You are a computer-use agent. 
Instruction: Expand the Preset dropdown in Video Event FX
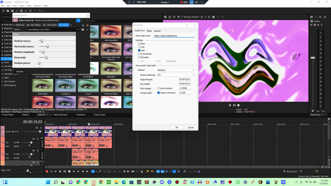[x=78, y=29]
